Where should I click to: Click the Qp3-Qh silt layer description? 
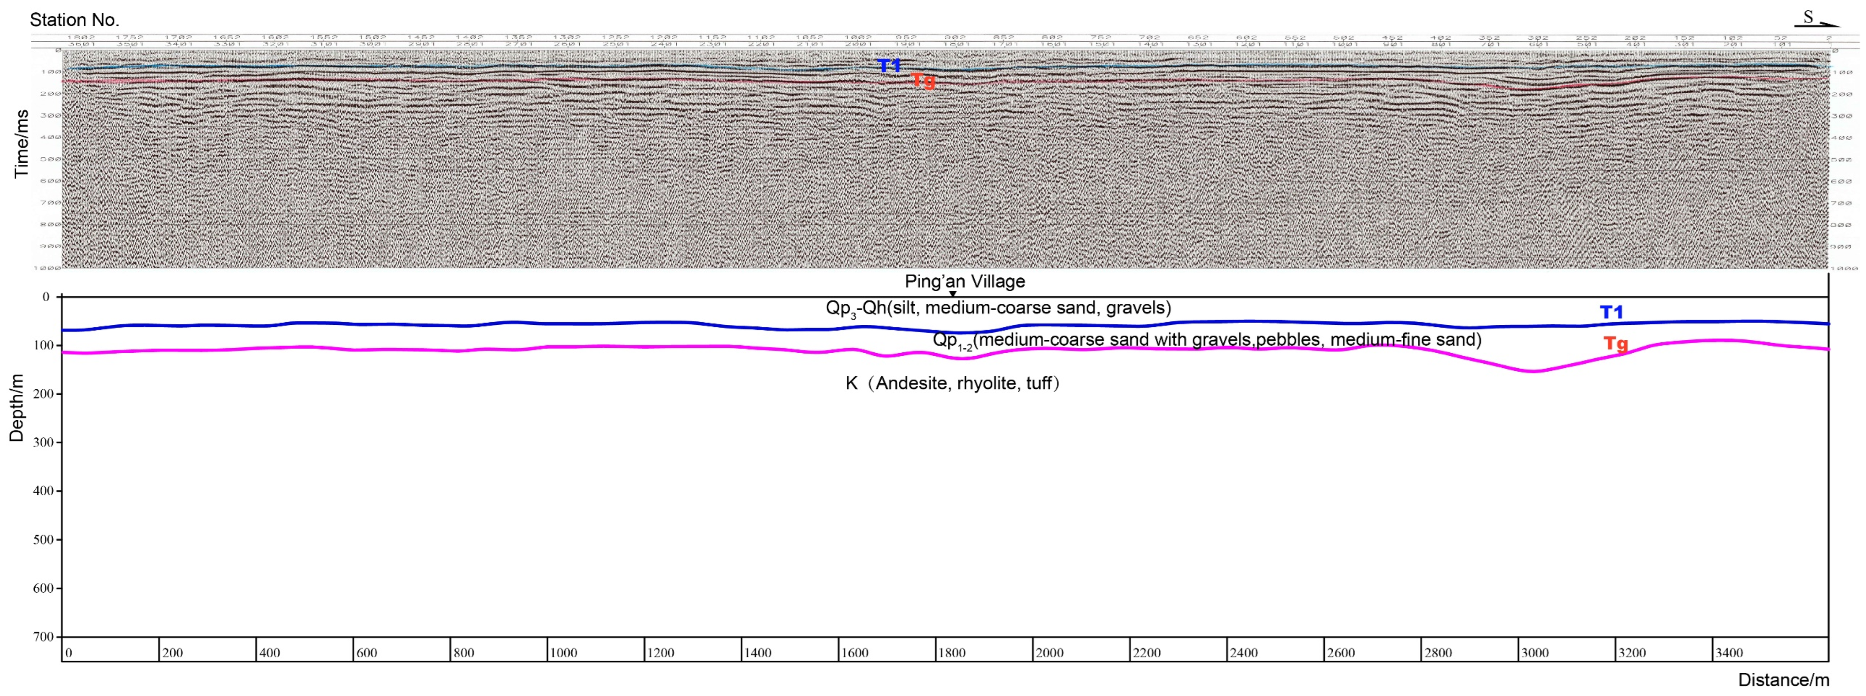(x=998, y=308)
